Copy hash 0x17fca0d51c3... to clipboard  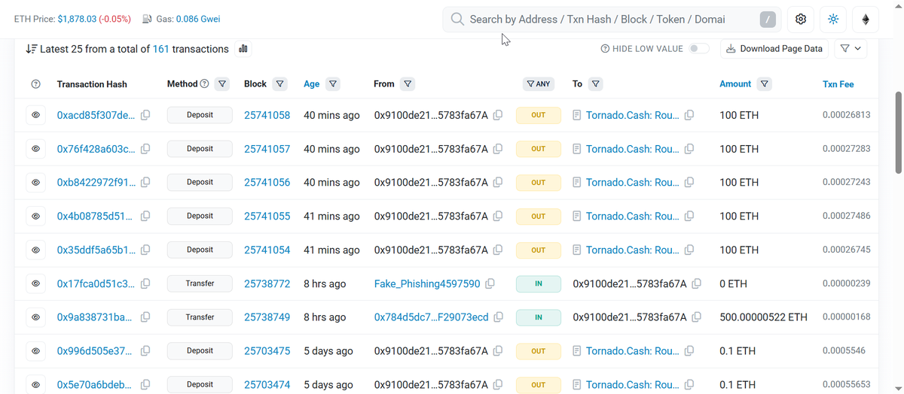145,283
